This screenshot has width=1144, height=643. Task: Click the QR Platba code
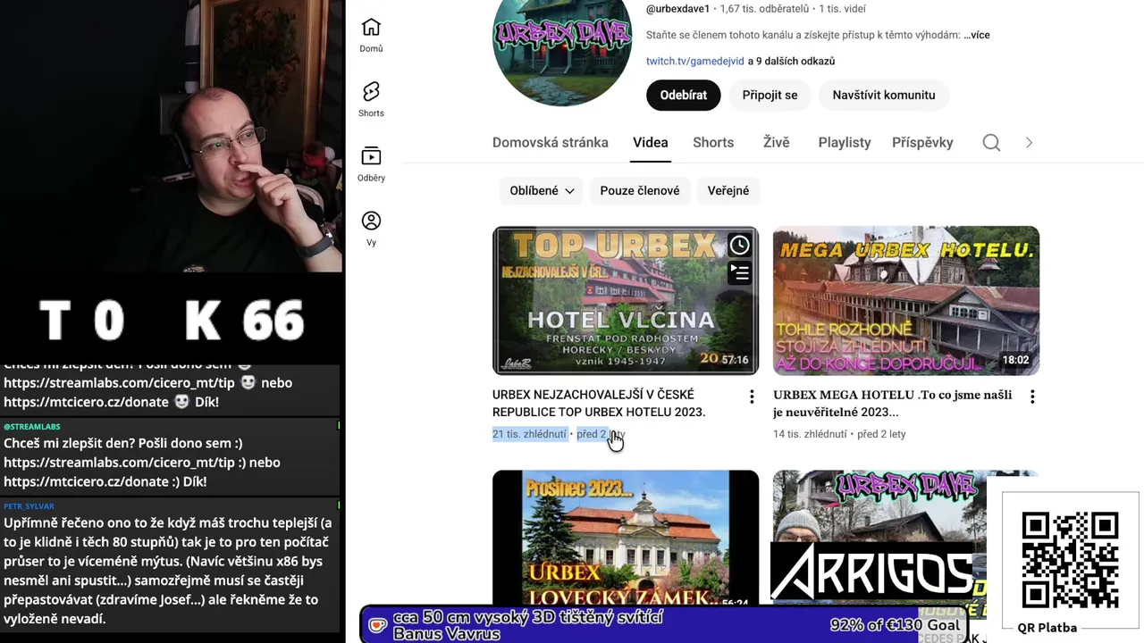point(1070,561)
